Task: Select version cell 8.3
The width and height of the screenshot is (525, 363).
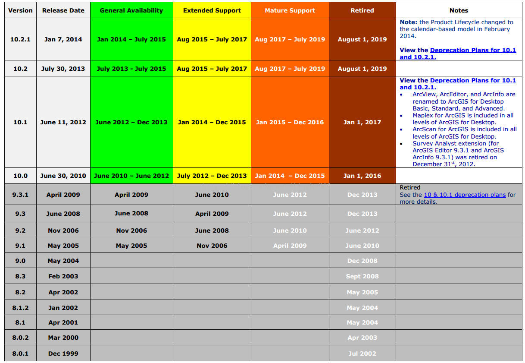Action: (20, 276)
